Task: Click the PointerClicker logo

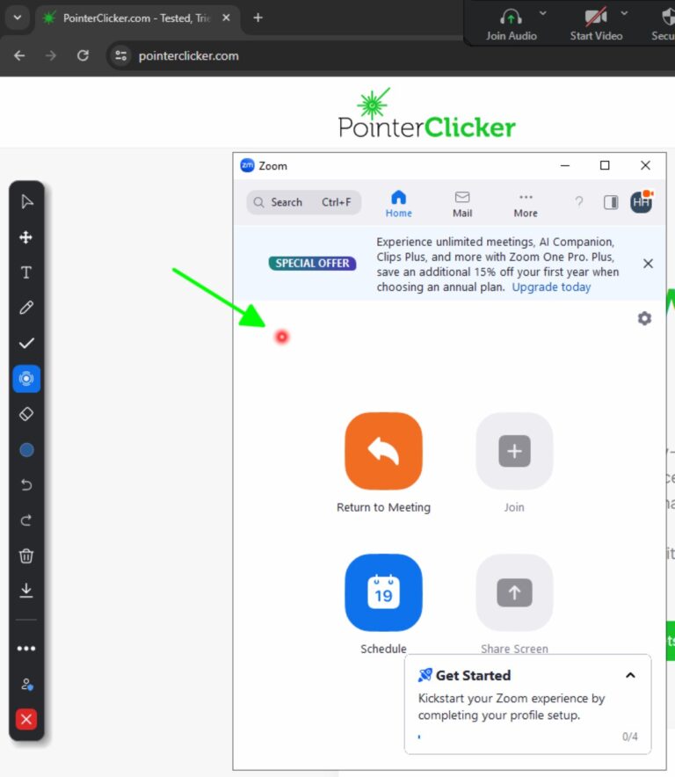Action: point(426,113)
